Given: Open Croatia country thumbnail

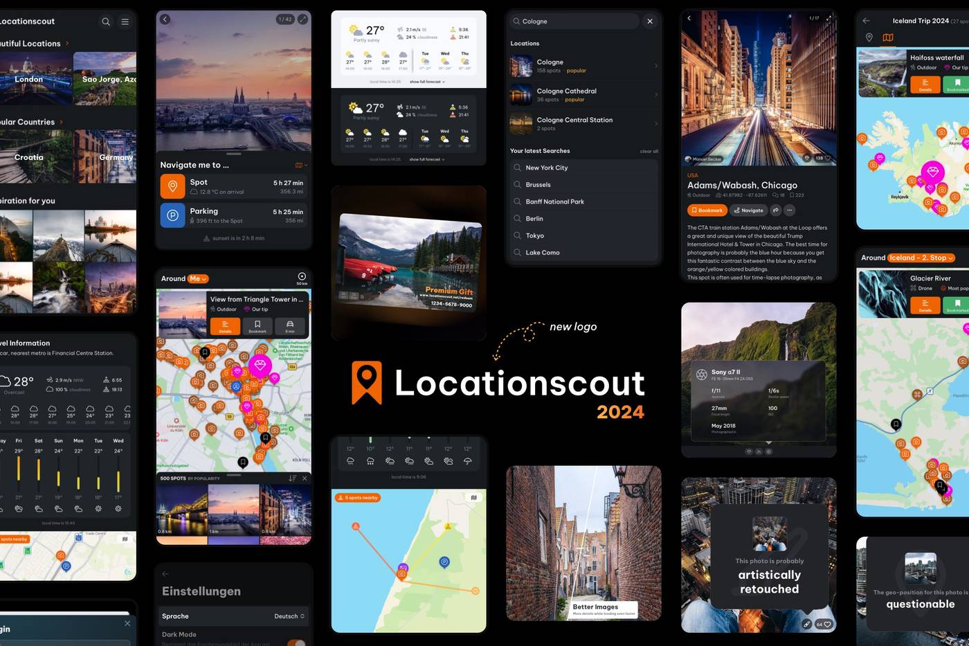Looking at the screenshot, I should coord(35,156).
